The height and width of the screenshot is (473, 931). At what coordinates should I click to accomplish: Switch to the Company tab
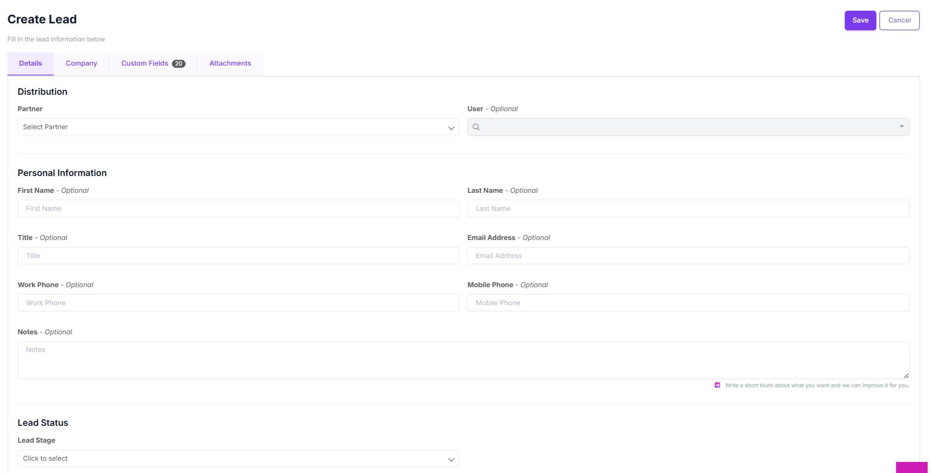click(81, 64)
